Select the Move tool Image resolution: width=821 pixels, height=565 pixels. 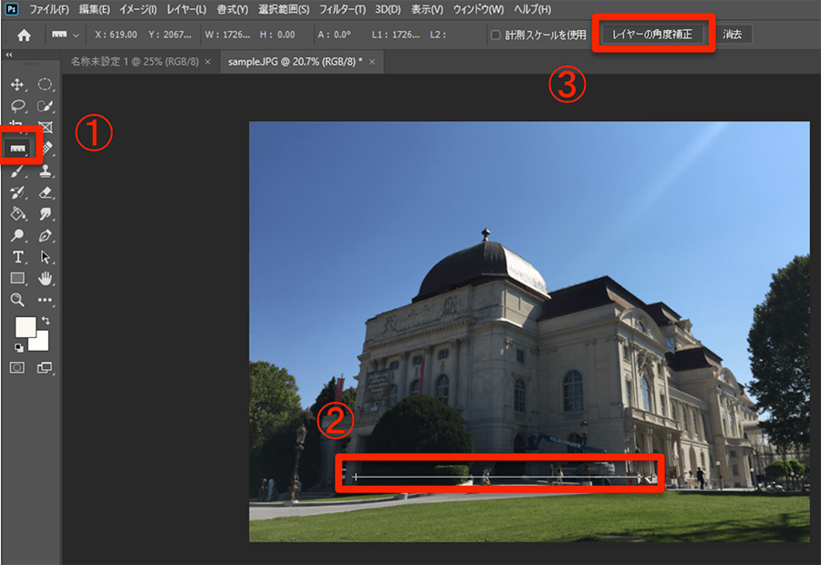click(x=16, y=85)
